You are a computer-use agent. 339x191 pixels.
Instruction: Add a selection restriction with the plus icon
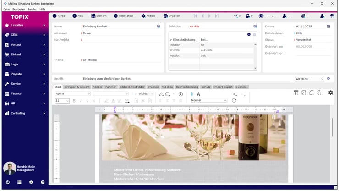tap(249, 34)
